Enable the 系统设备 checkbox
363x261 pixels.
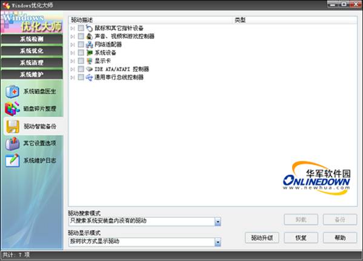[x=81, y=53]
